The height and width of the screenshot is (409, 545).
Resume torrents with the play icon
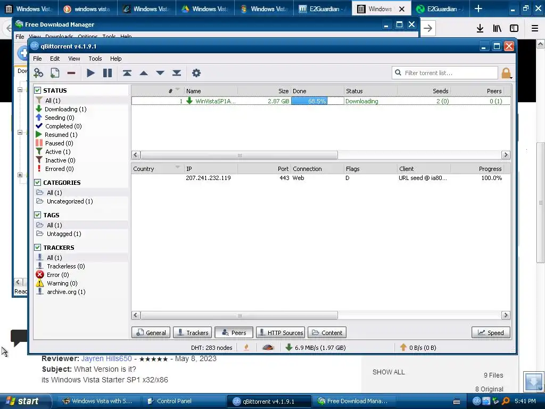90,73
